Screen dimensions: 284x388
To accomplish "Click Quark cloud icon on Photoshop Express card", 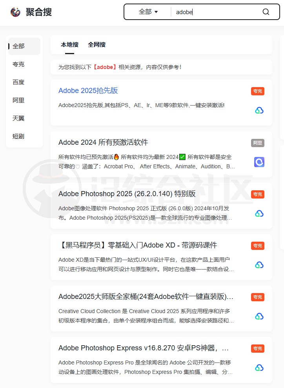I will [259, 368].
